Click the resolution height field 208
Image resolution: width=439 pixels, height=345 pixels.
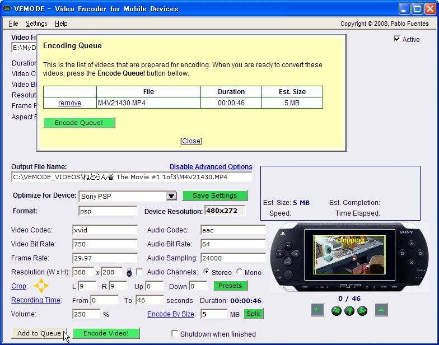pyautogui.click(x=112, y=272)
